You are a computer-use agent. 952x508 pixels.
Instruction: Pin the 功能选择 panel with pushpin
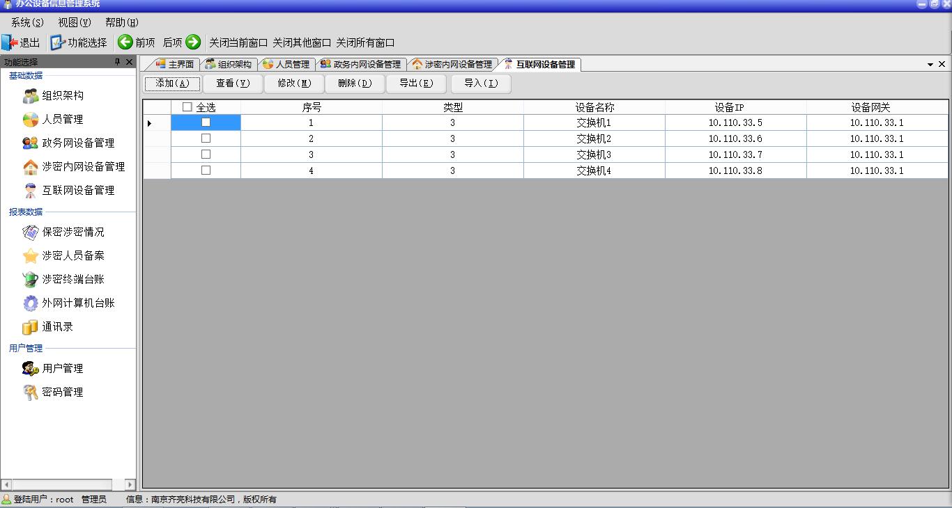point(117,62)
